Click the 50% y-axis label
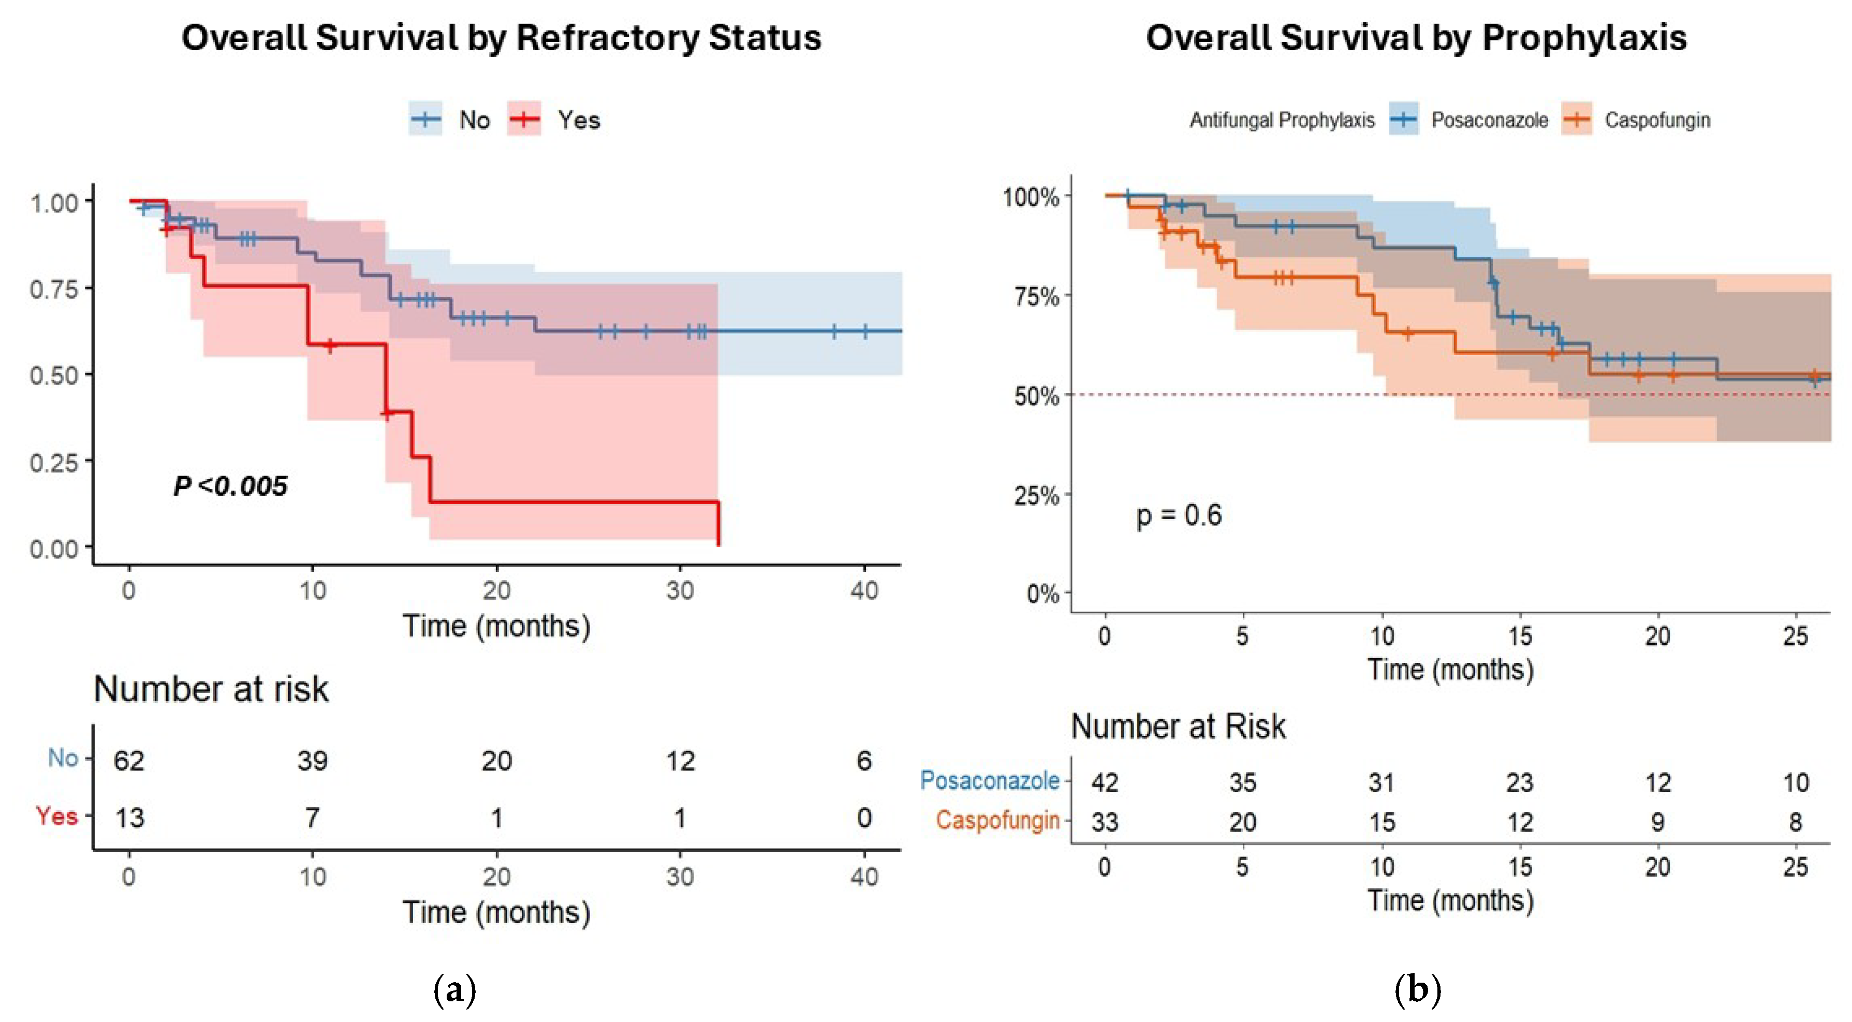1852x1022 pixels. click(1037, 396)
